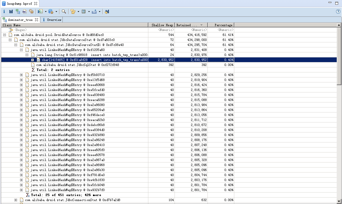This screenshot has width=342, height=204.
Task: Click the Dominator Tree toolbar icon
Action: (18, 11)
